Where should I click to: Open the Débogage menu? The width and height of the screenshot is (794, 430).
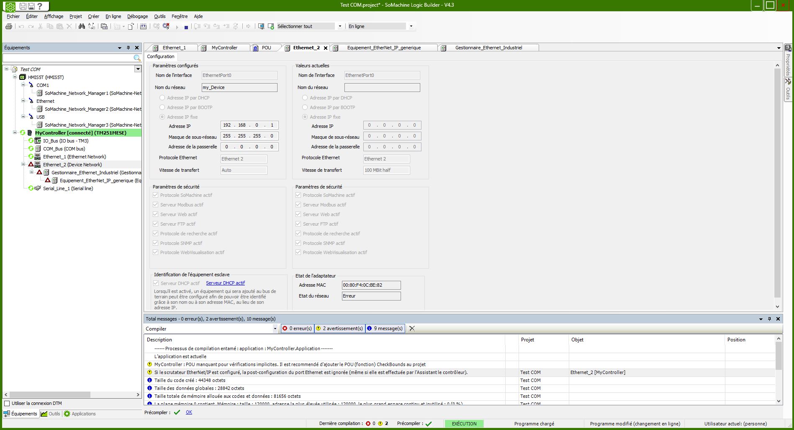click(x=137, y=16)
